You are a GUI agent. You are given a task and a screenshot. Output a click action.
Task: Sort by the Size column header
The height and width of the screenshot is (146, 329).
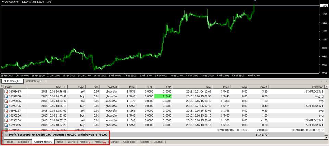(93, 87)
